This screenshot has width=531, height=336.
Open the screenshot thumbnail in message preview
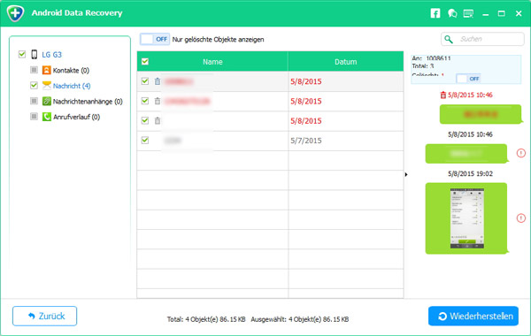467,218
